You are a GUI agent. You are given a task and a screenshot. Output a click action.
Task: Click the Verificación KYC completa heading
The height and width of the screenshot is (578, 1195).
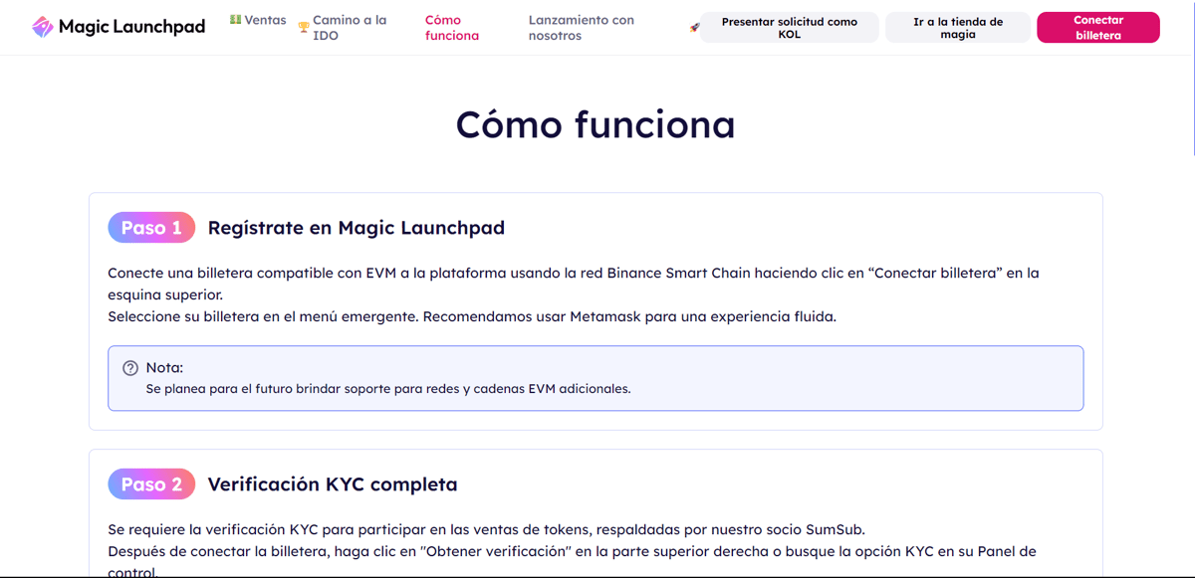coord(333,484)
